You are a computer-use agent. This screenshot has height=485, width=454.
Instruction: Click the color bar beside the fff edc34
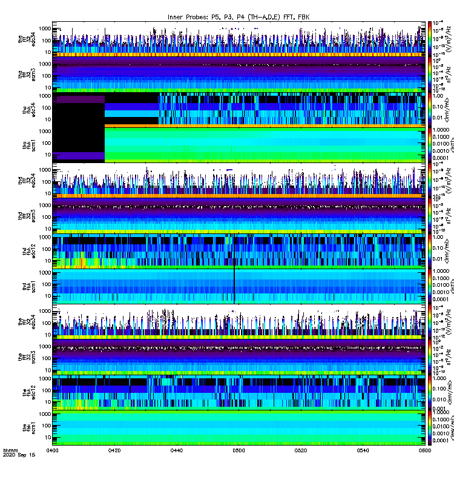coord(430,322)
